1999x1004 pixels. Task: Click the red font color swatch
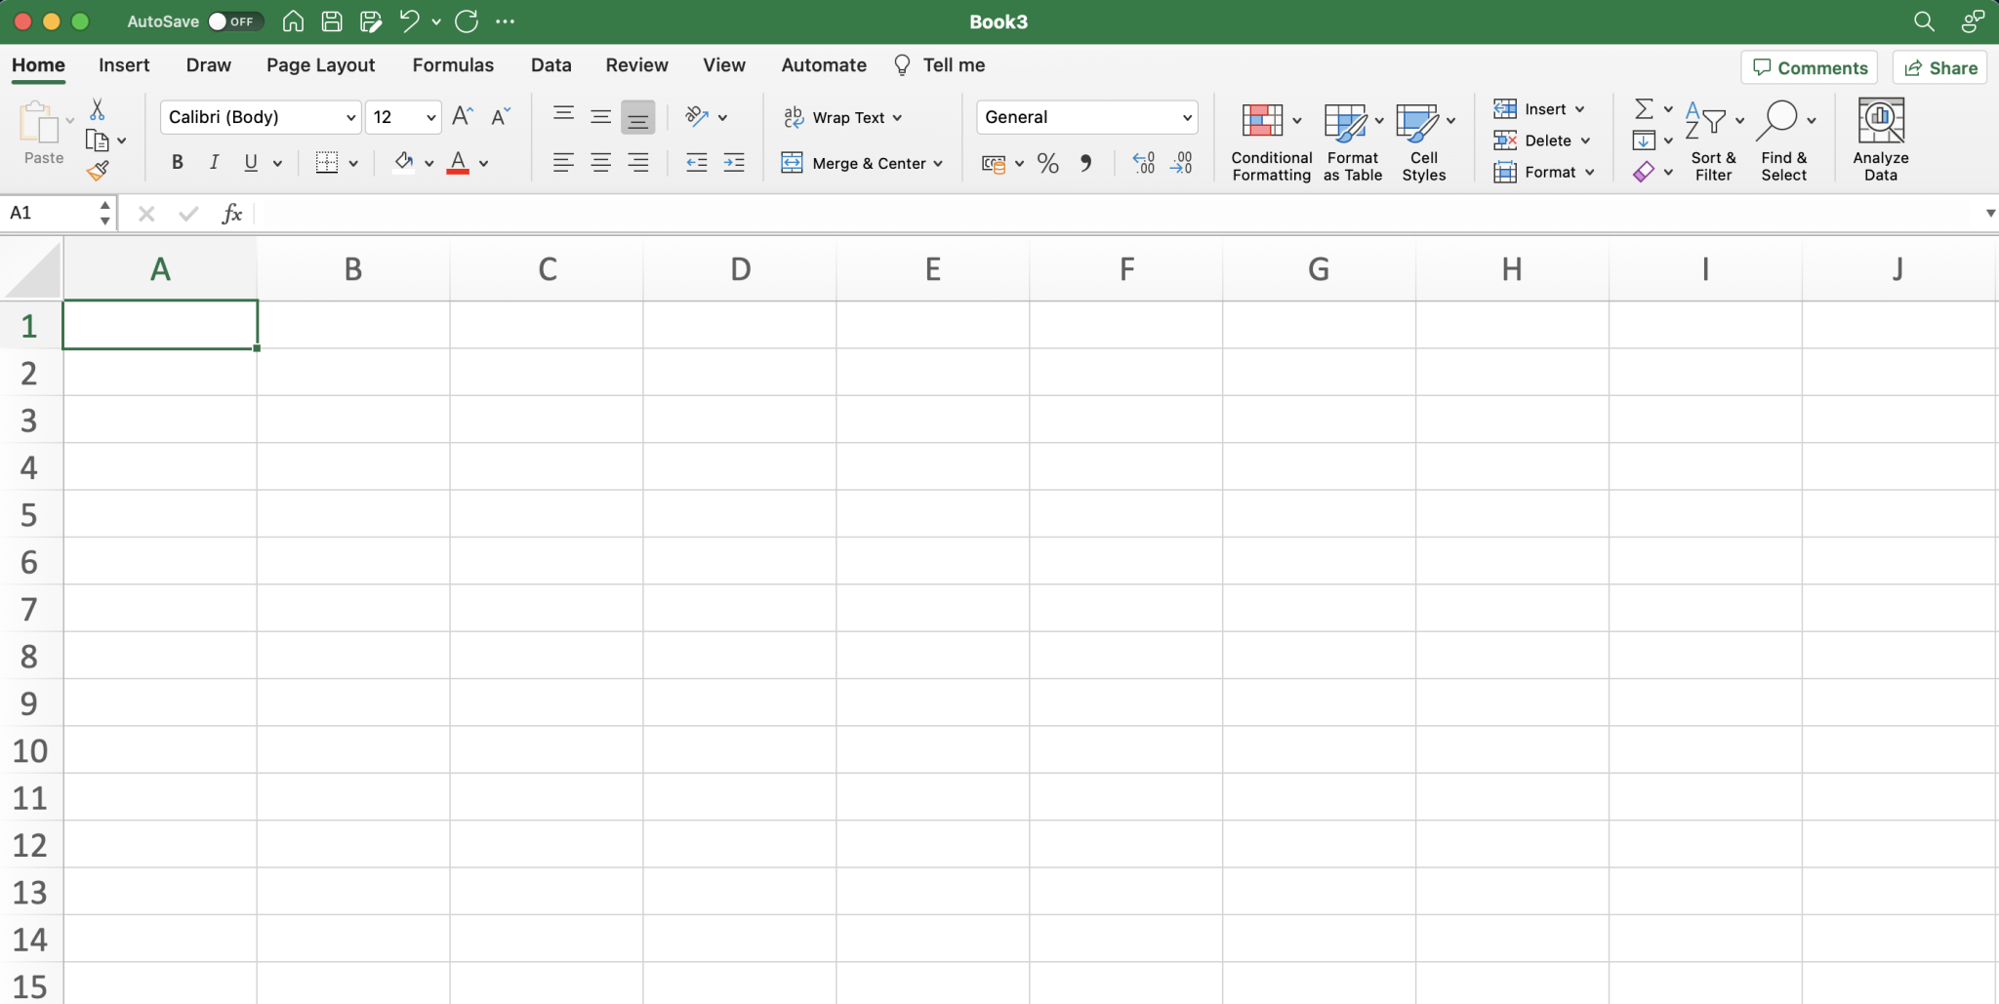point(460,169)
